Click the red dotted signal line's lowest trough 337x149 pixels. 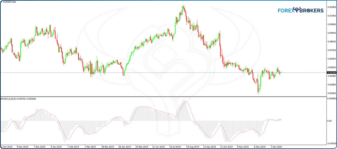[68, 139]
